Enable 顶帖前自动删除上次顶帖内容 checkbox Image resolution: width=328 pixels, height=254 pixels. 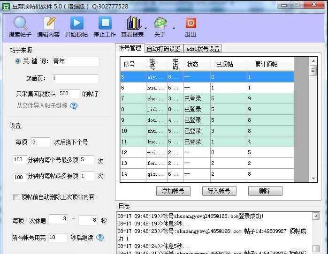(x=16, y=197)
